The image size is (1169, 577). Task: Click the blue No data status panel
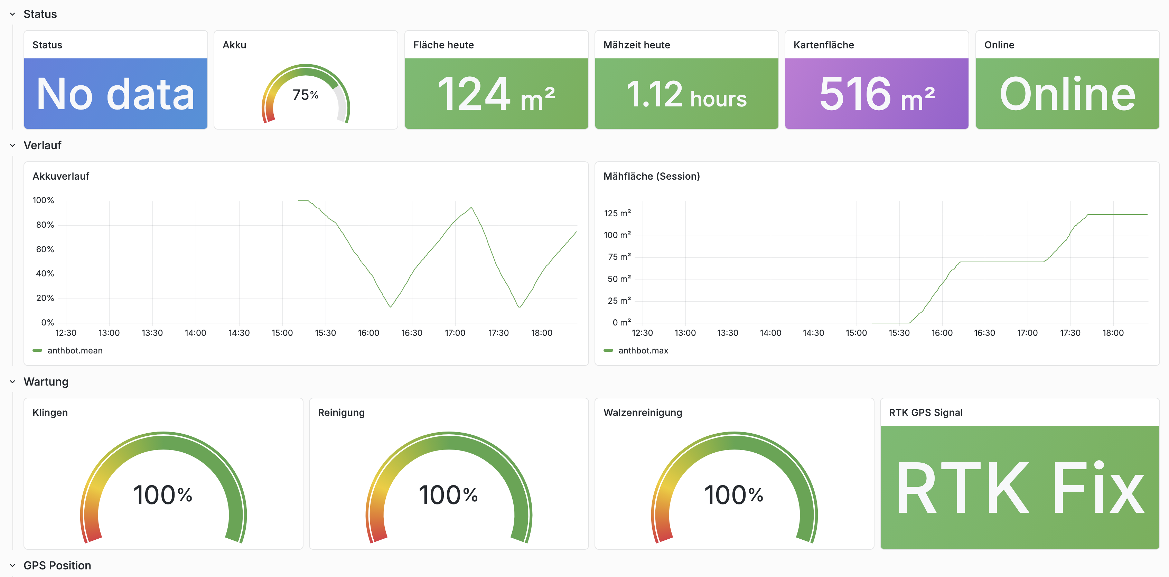click(115, 93)
